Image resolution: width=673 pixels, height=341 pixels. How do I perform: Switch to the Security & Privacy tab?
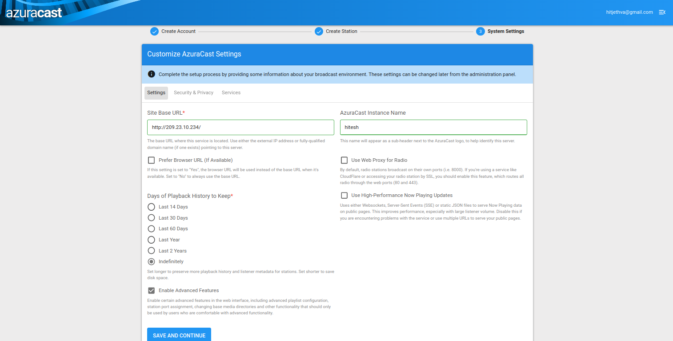pos(193,92)
